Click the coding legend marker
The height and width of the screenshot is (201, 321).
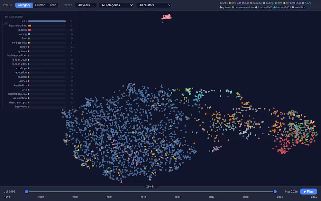[264, 3]
